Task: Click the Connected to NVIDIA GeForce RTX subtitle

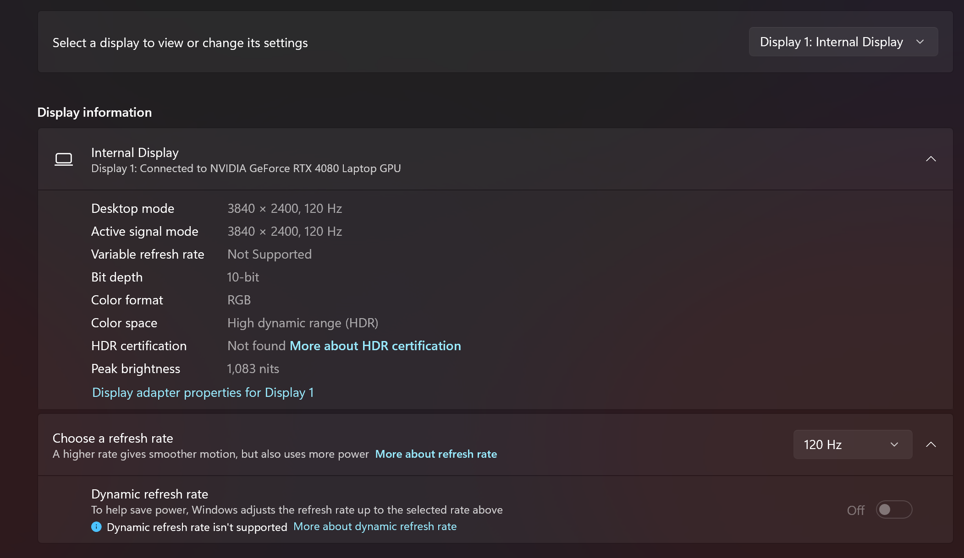Action: (x=246, y=168)
